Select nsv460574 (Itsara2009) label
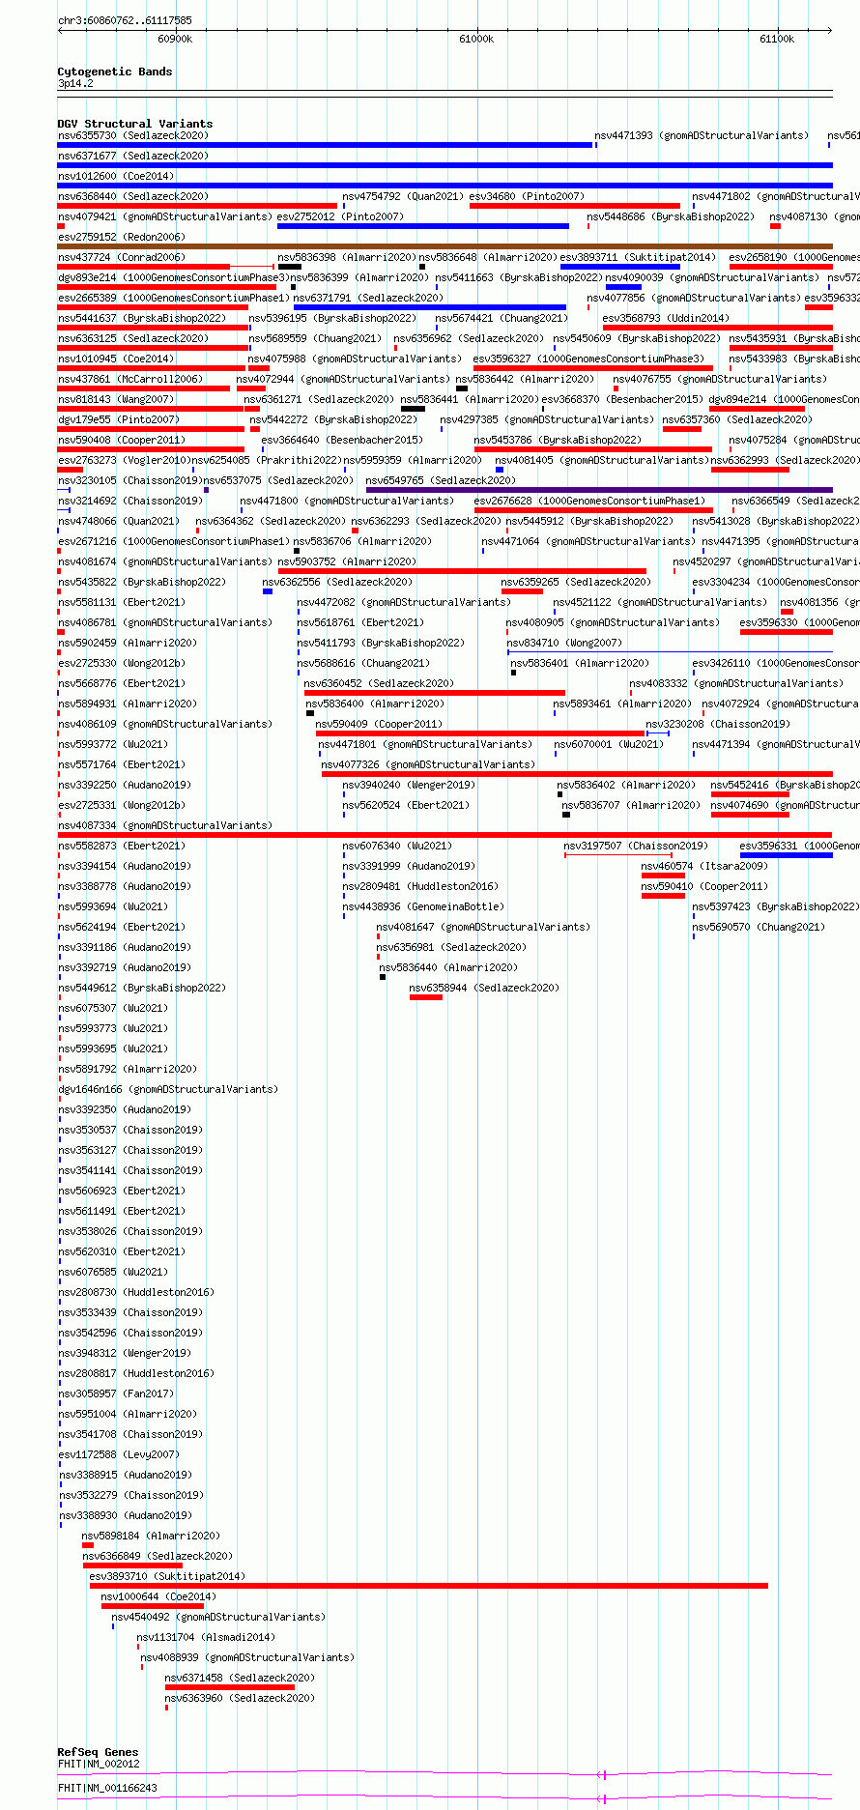The image size is (860, 1810). coord(704,866)
